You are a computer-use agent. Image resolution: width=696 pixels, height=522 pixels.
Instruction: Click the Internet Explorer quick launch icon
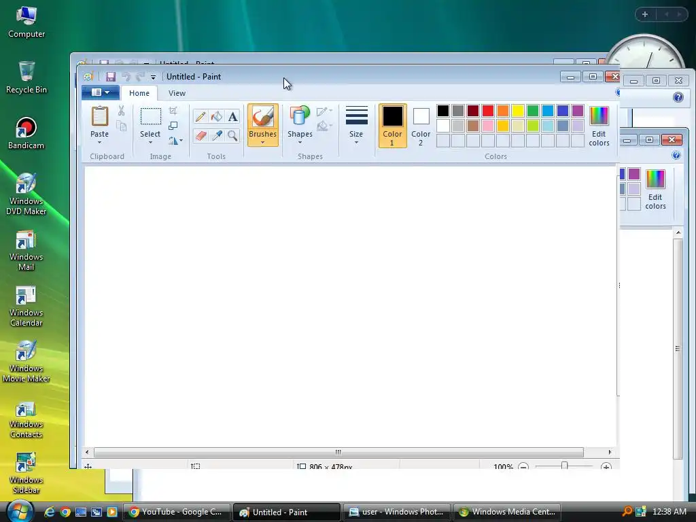point(49,512)
